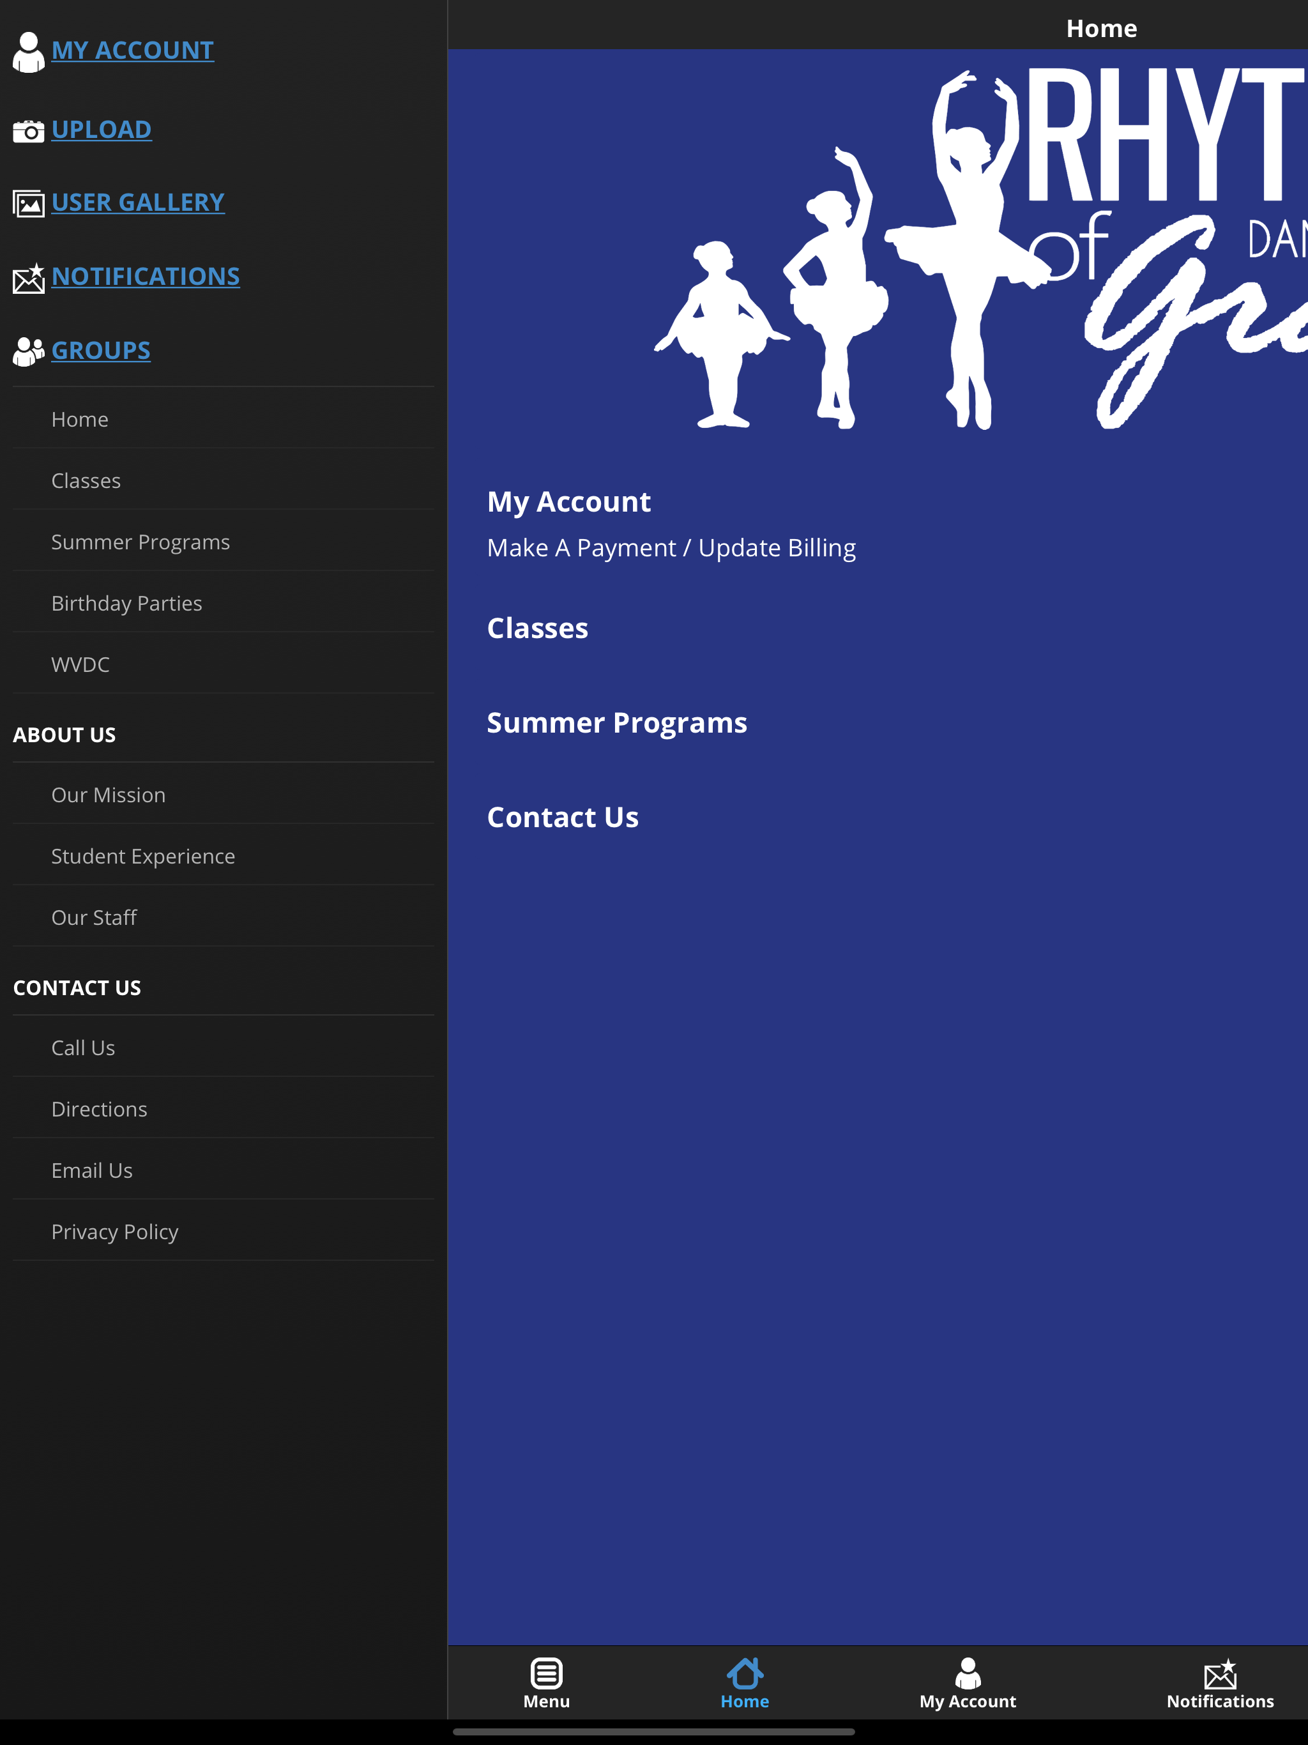
Task: Open the Privacy Policy entry
Action: point(224,1231)
